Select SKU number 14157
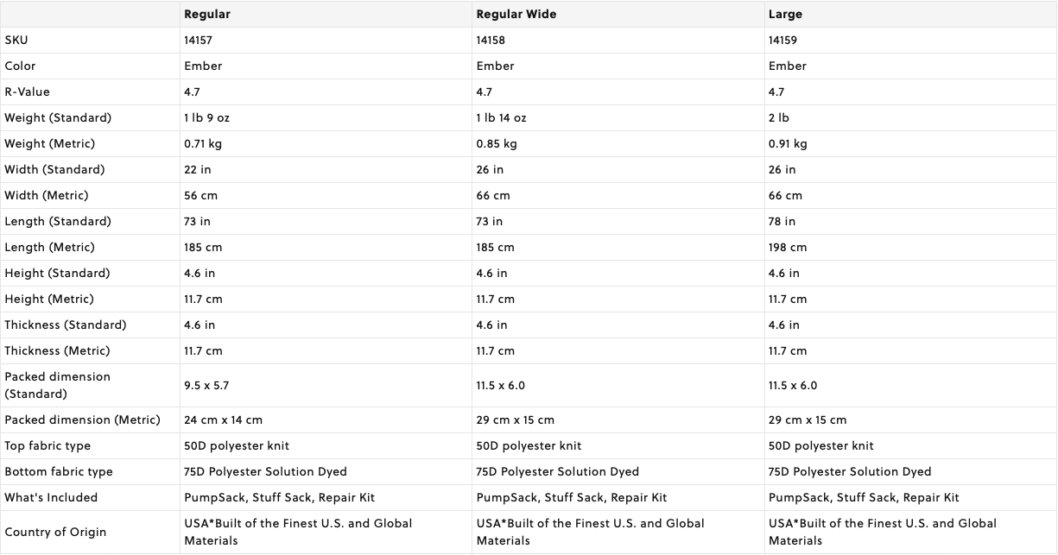This screenshot has height=555, width=1058. click(x=199, y=41)
